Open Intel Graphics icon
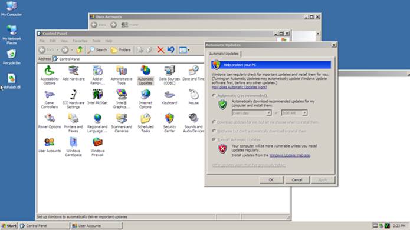 [122, 99]
